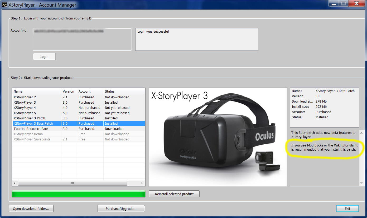Click the Reinstall selected product button
Viewport: 367px width, 218px height.
pos(174,194)
